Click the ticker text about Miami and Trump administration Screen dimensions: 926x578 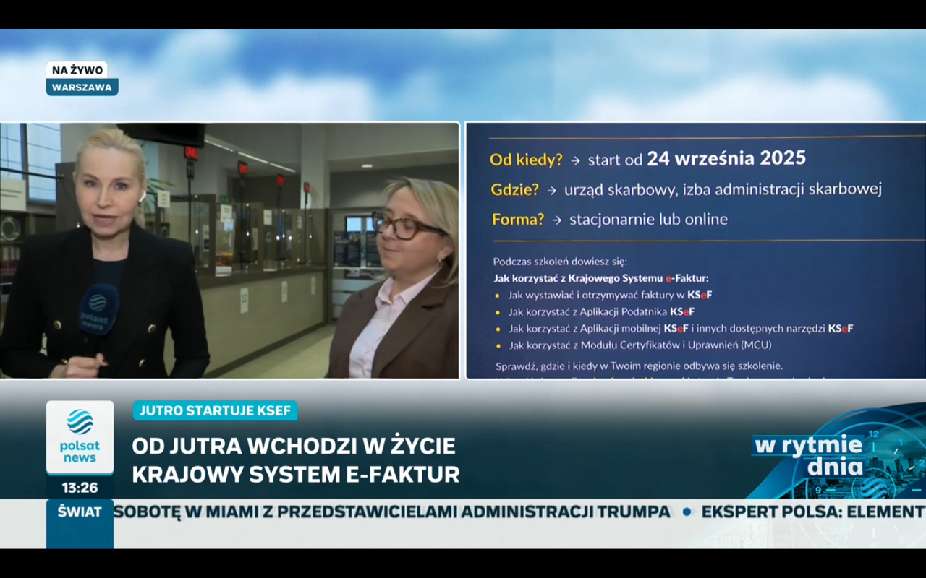(x=392, y=512)
